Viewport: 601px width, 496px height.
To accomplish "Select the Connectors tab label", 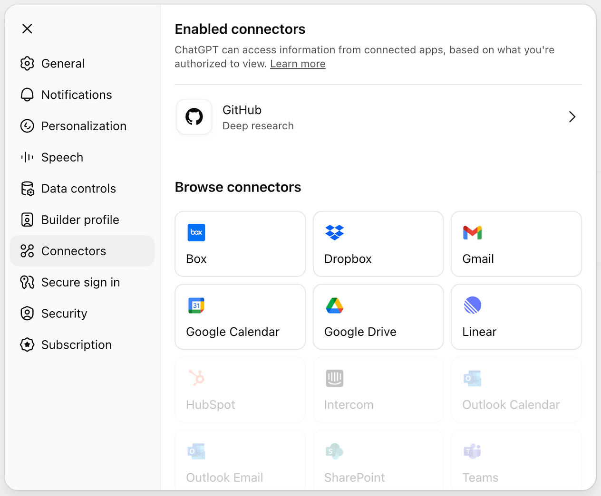I will (x=74, y=251).
